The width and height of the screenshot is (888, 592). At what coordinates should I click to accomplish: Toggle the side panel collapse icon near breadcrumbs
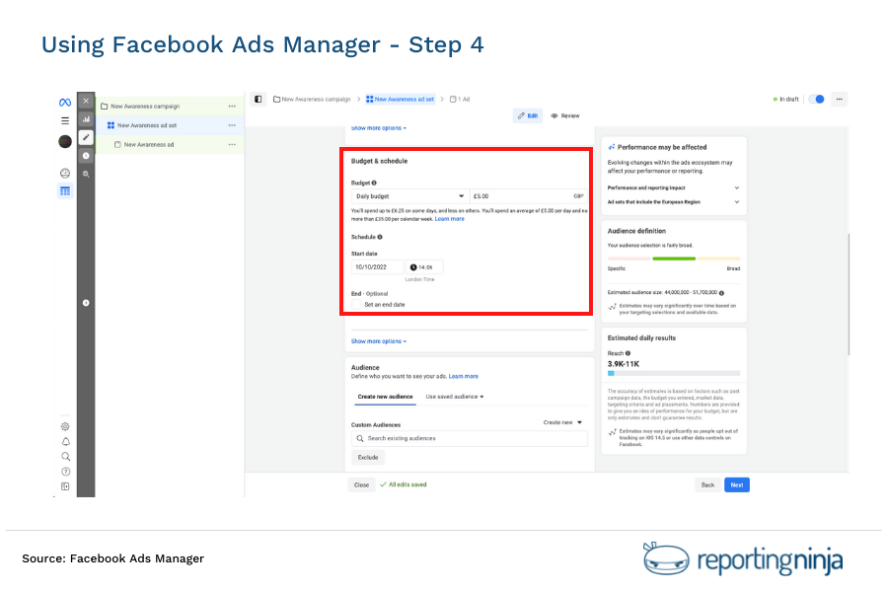(258, 99)
